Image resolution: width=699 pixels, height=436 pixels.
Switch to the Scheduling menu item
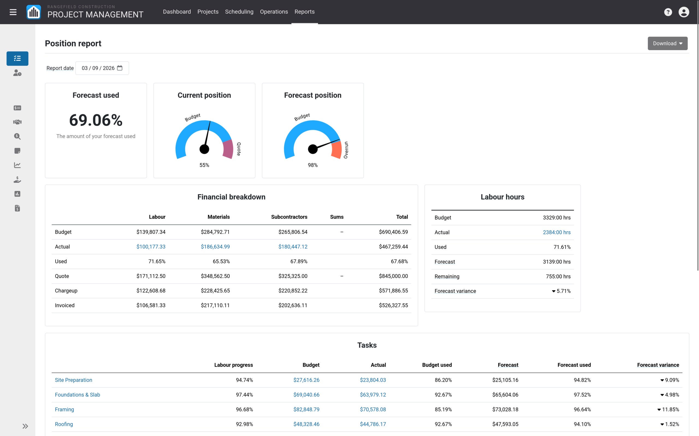click(239, 12)
